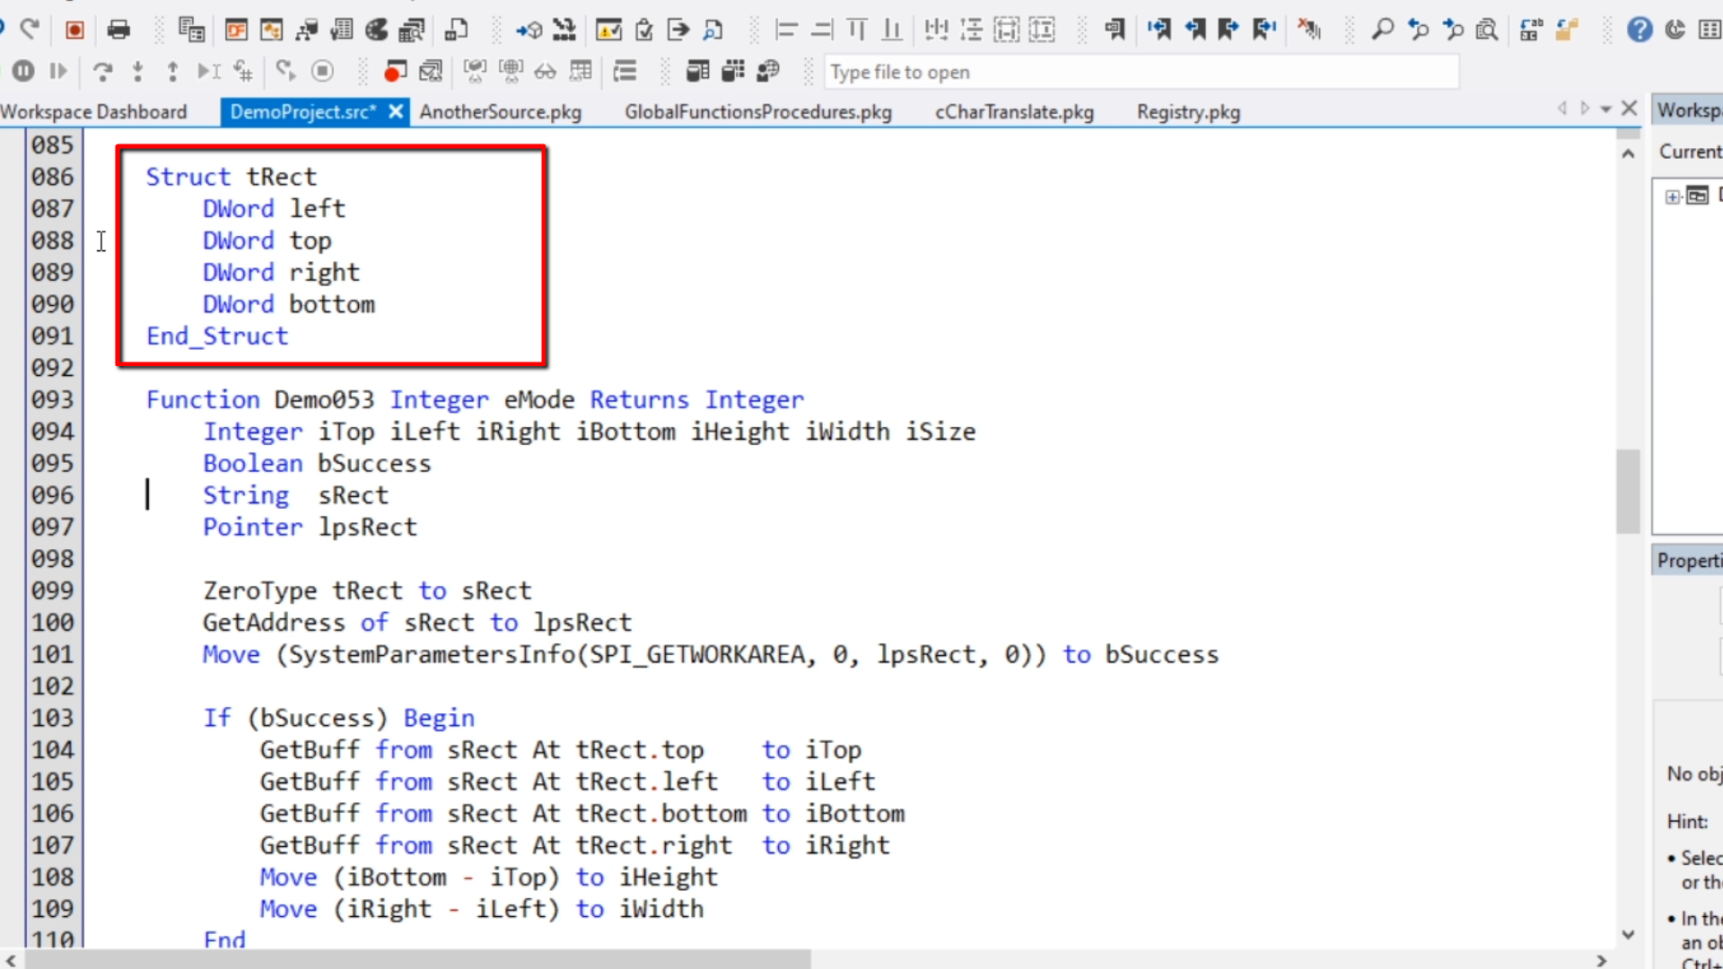Expand the tree node in Workspace panel

tap(1673, 196)
